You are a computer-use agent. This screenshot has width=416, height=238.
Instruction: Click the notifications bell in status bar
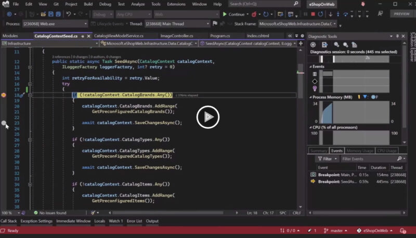[x=402, y=231]
